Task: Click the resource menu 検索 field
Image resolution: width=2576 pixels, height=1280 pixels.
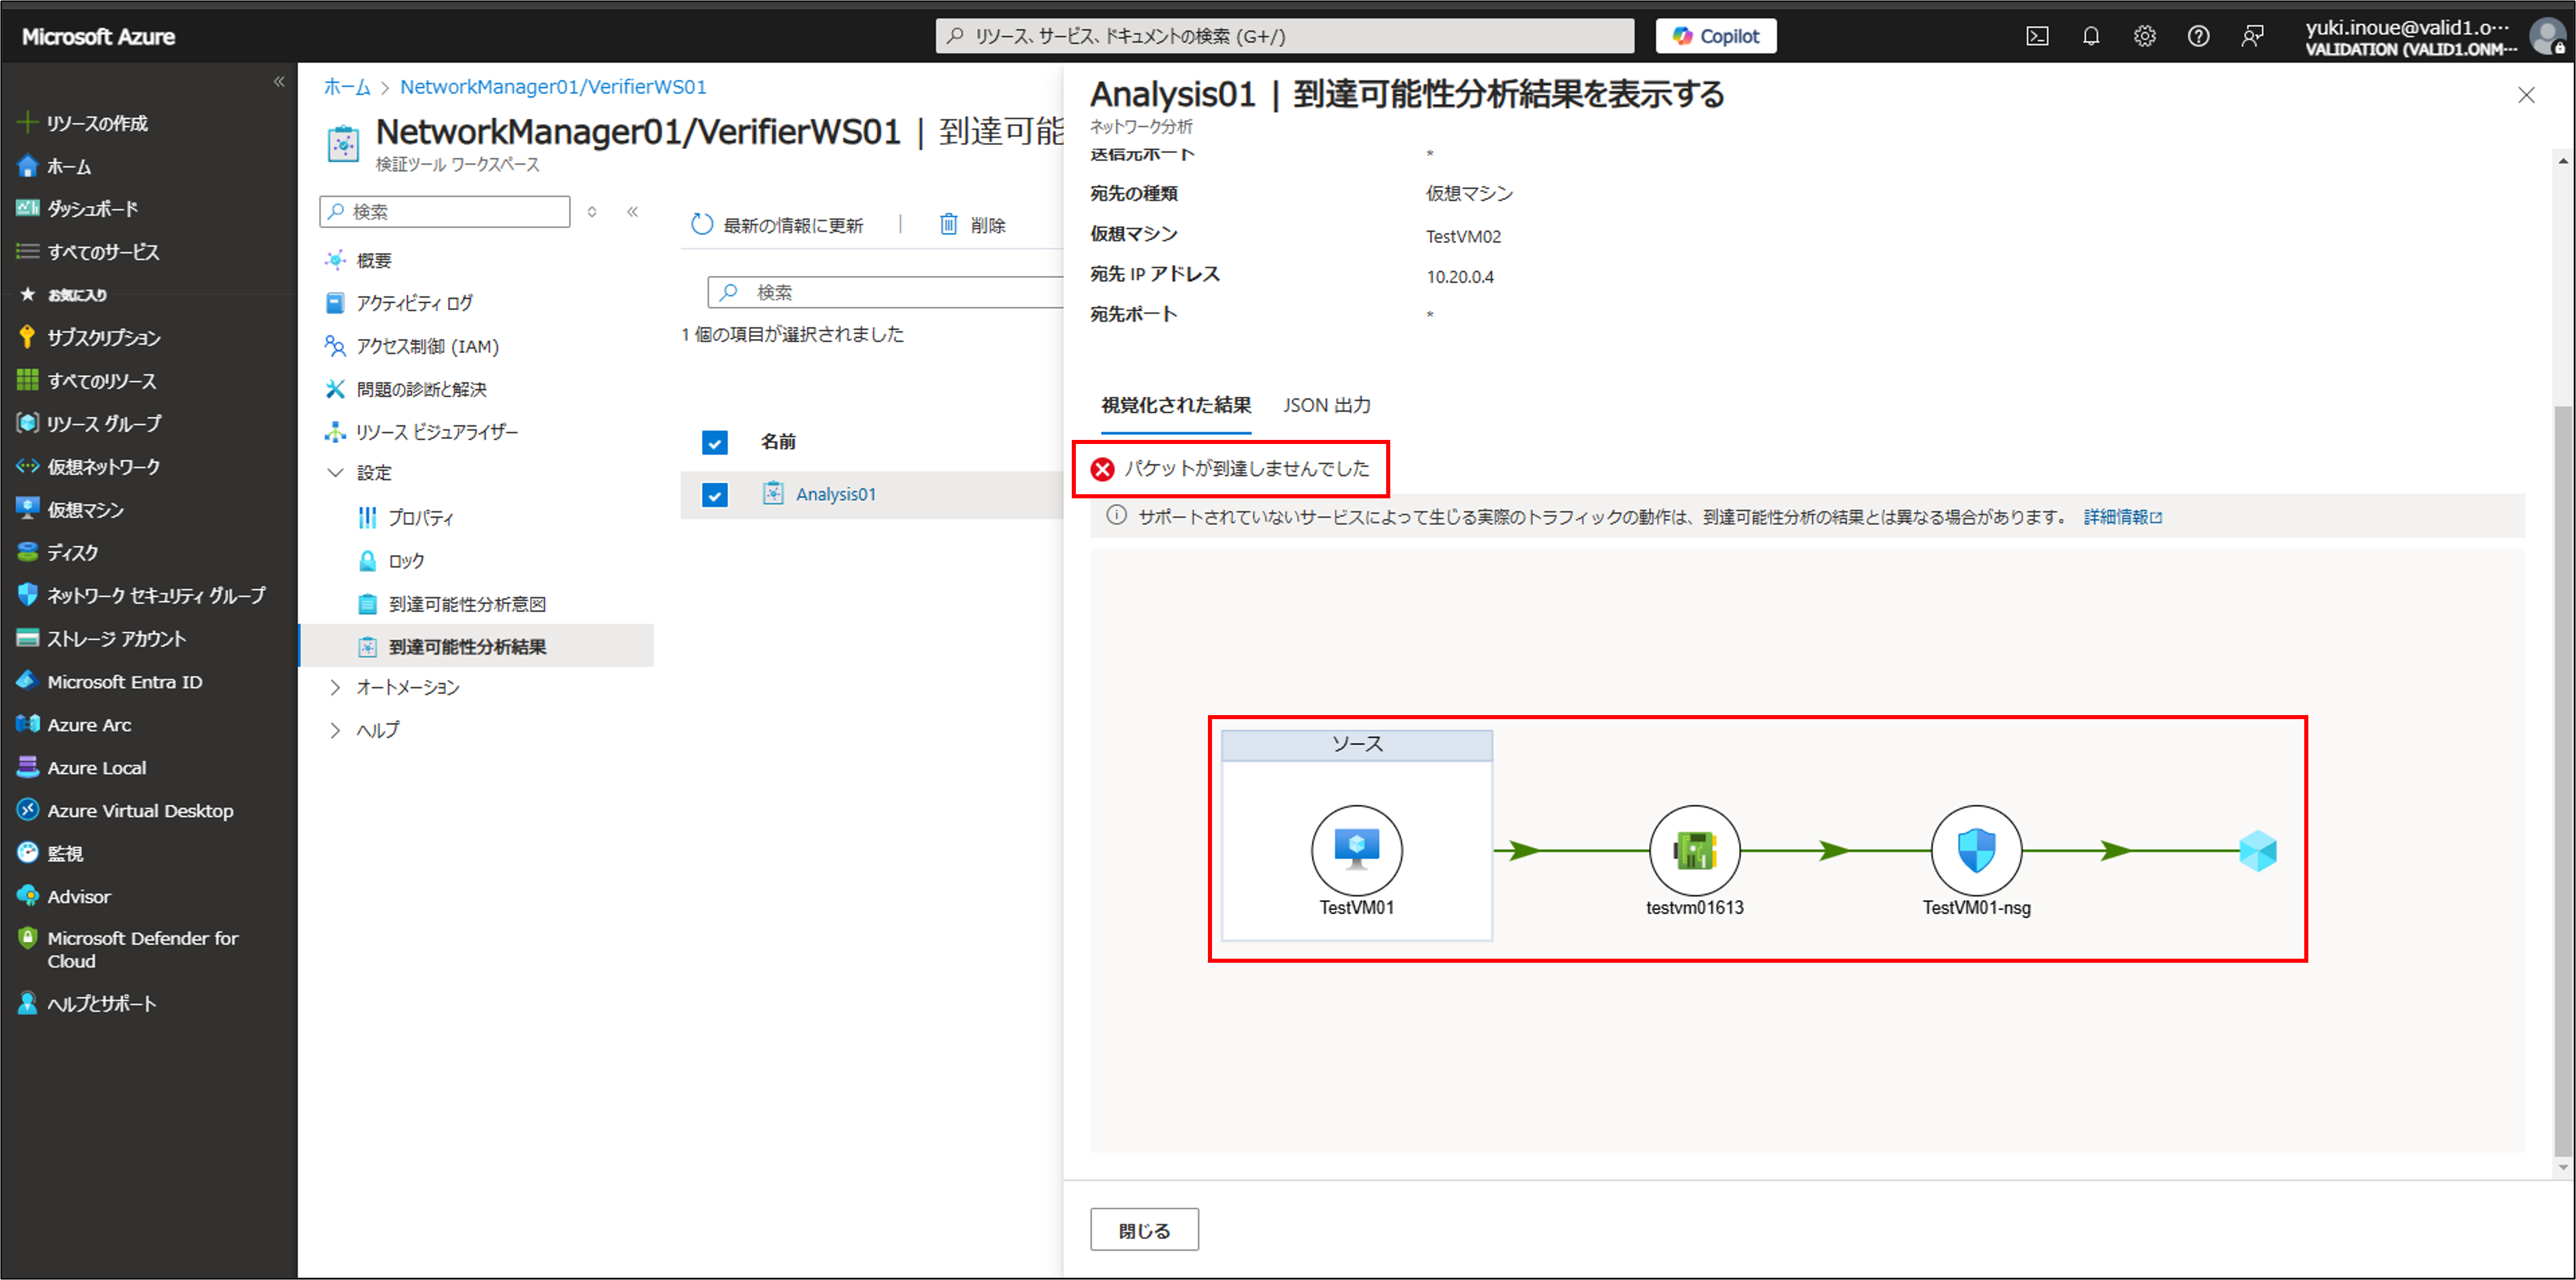Action: (x=445, y=211)
